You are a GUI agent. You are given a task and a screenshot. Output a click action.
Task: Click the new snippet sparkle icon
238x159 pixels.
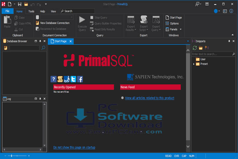tap(207, 48)
